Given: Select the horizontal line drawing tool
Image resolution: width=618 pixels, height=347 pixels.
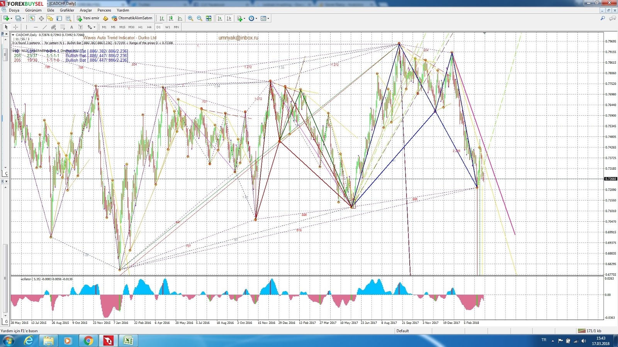Looking at the screenshot, I should pos(36,27).
